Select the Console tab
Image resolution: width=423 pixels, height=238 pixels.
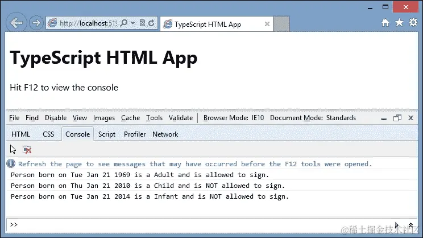[x=78, y=134]
